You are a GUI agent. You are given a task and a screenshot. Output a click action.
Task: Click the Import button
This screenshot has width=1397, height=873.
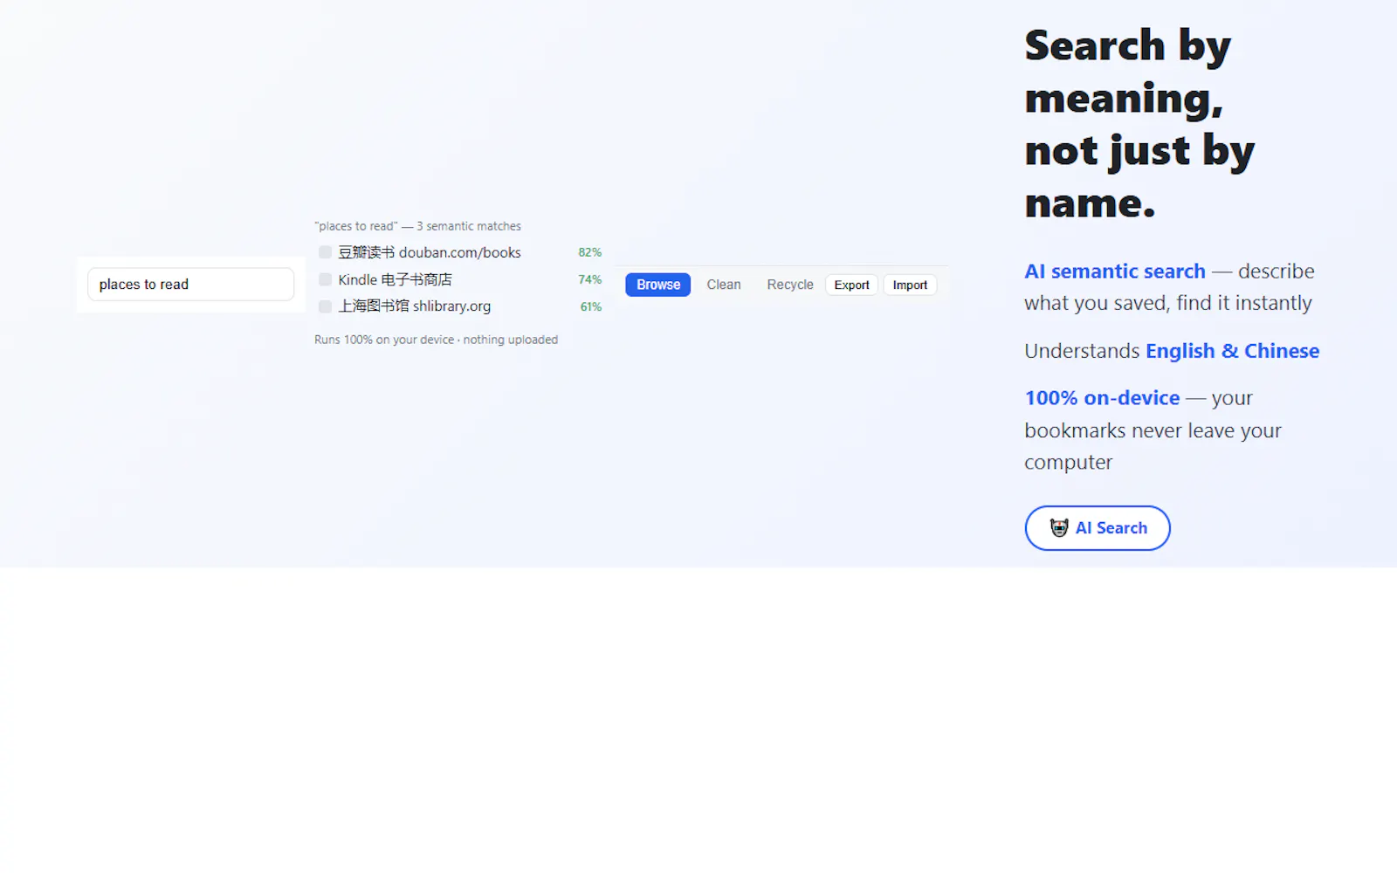click(910, 285)
